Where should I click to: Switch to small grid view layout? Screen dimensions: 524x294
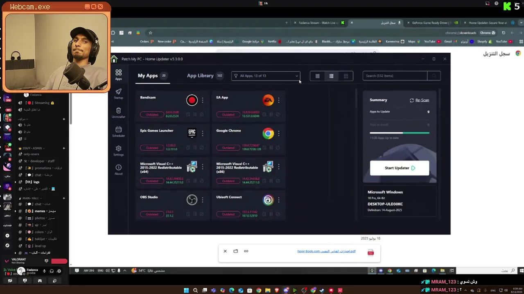[346, 76]
